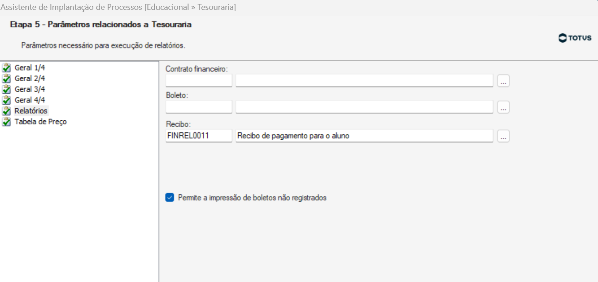Click the checkmark icon beside Geral 4/4
This screenshot has height=282, width=598.
6,100
